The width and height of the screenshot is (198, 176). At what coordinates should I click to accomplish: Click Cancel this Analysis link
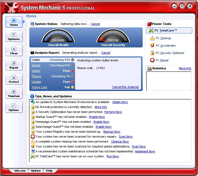125,87
